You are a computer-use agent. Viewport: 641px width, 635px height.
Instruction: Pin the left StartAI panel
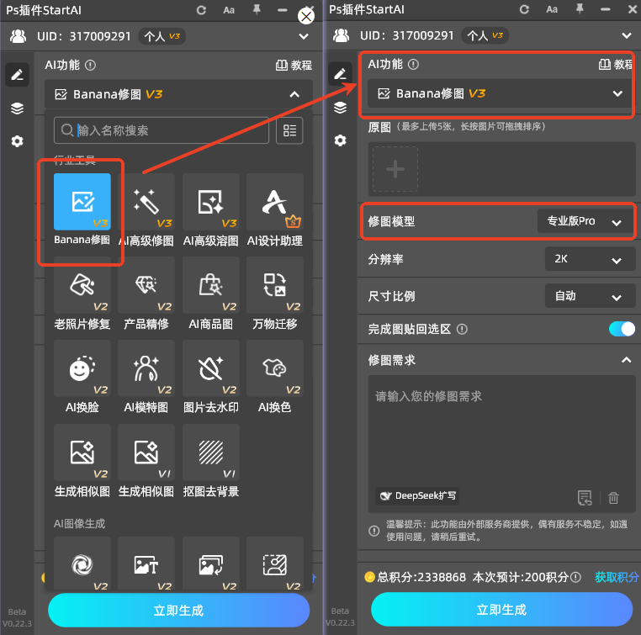257,9
